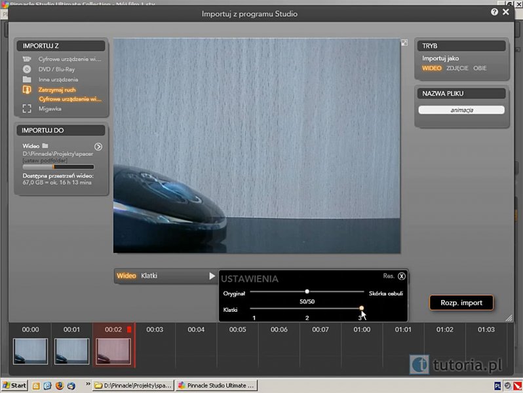523x393 pixels.
Task: Click the Oryginał / Skórka cebuli slider handle
Action: tap(307, 291)
